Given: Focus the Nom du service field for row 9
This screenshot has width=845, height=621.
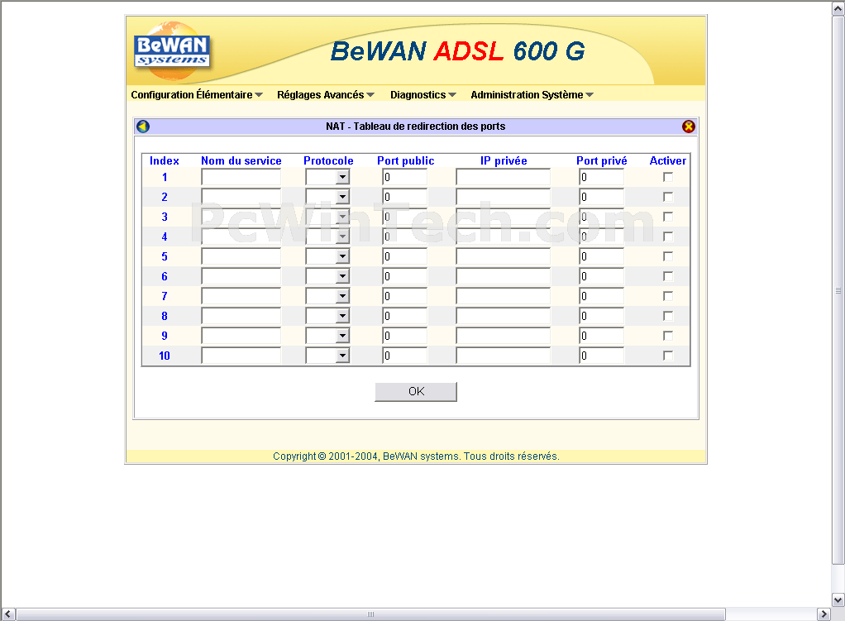Looking at the screenshot, I should click(241, 336).
